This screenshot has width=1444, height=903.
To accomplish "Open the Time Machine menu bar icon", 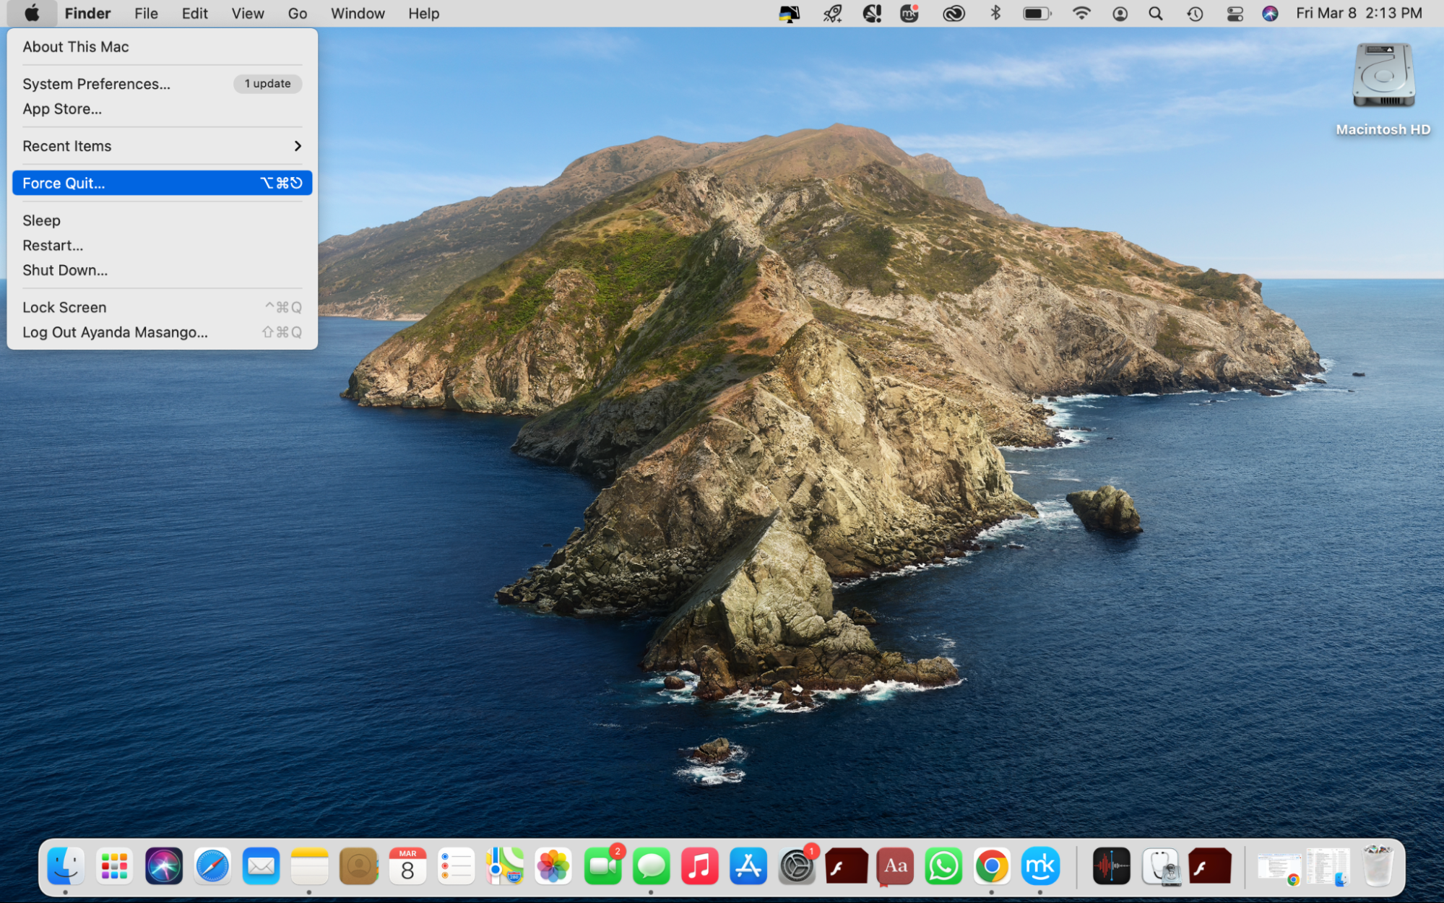I will pyautogui.click(x=1195, y=14).
